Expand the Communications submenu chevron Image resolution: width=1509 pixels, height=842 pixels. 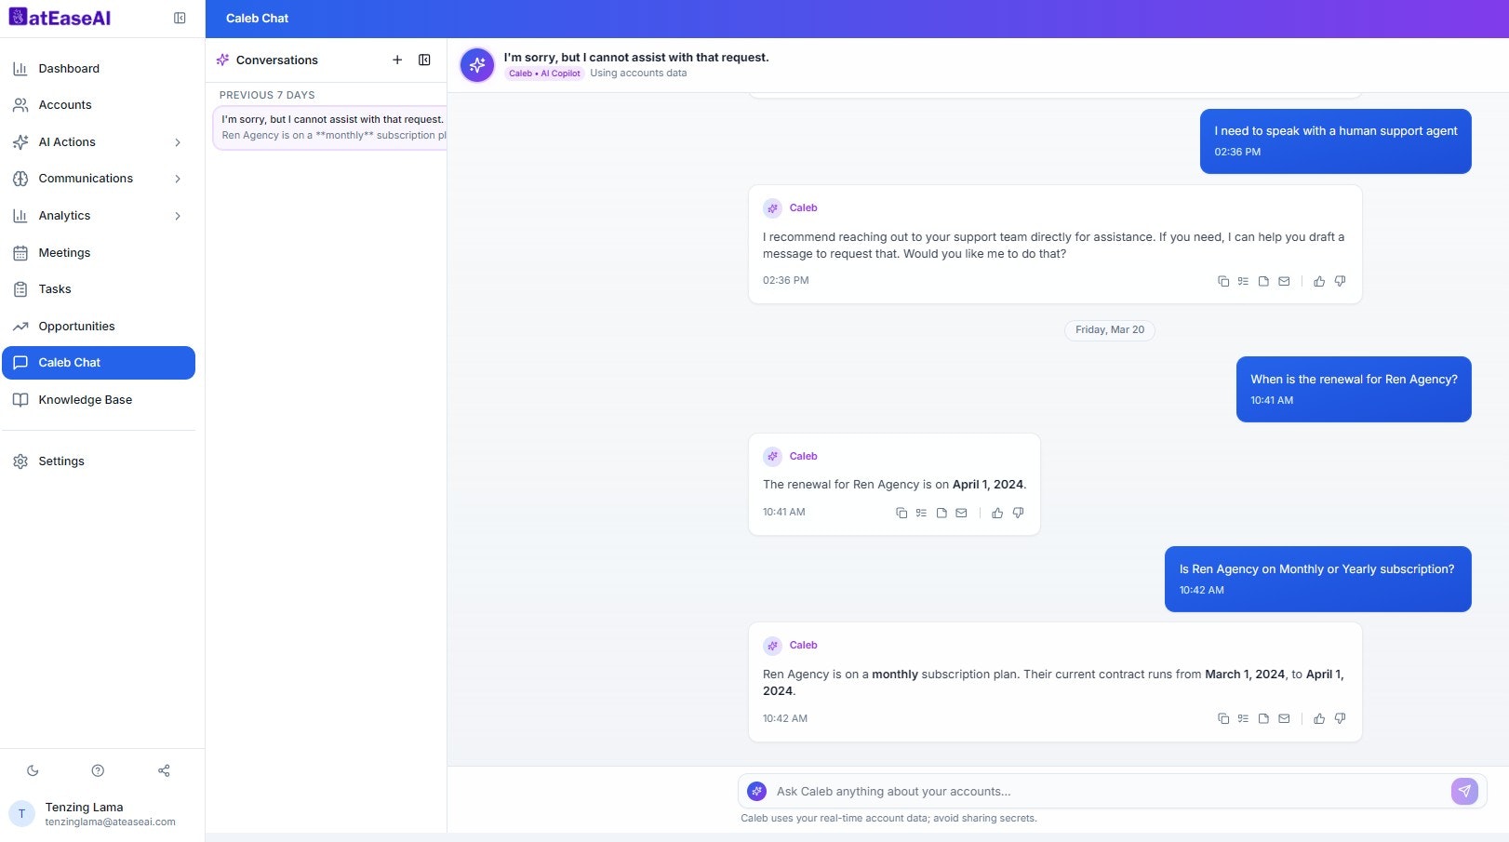[x=178, y=179]
